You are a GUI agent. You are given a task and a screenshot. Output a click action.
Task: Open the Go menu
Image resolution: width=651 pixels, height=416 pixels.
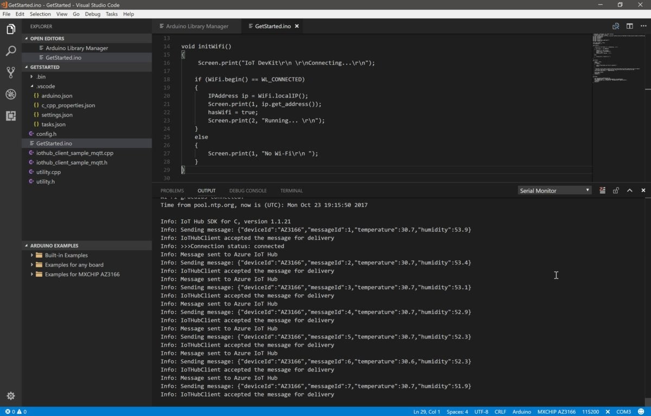point(76,14)
